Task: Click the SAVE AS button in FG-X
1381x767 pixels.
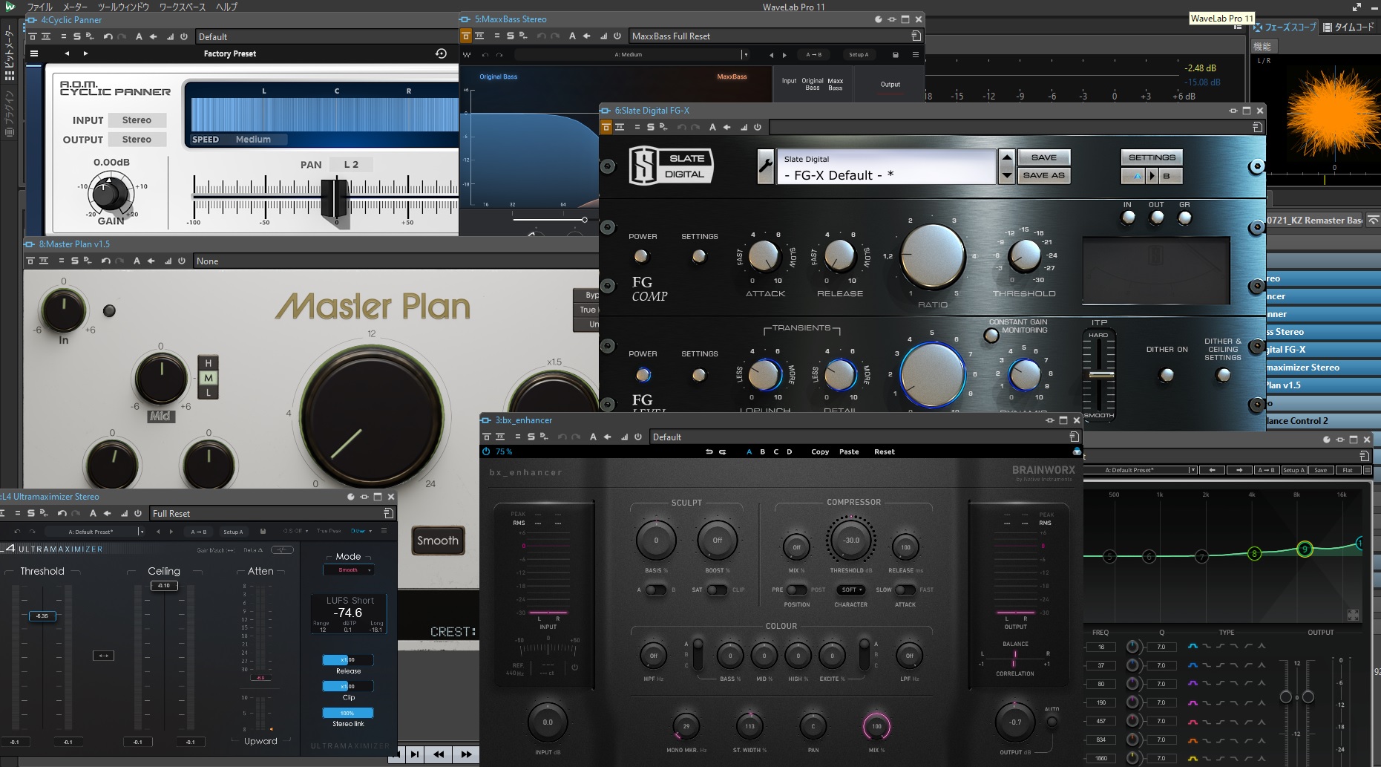Action: (1043, 175)
